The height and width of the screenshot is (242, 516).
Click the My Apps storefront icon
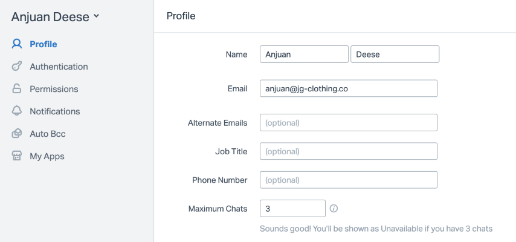(17, 156)
